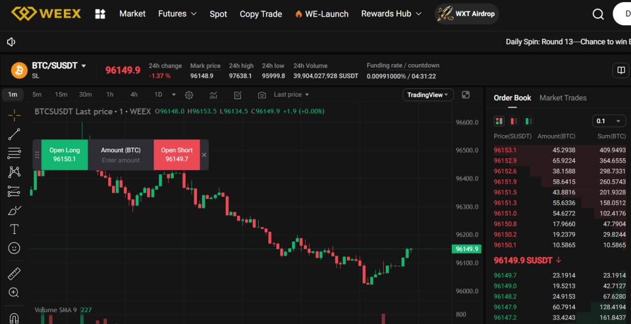Open the Spot menu item
The width and height of the screenshot is (631, 324).
pos(218,13)
